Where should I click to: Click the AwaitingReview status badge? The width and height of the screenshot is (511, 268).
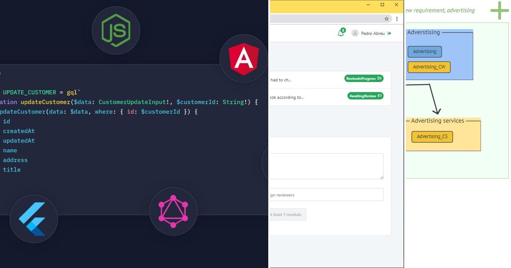click(x=366, y=96)
